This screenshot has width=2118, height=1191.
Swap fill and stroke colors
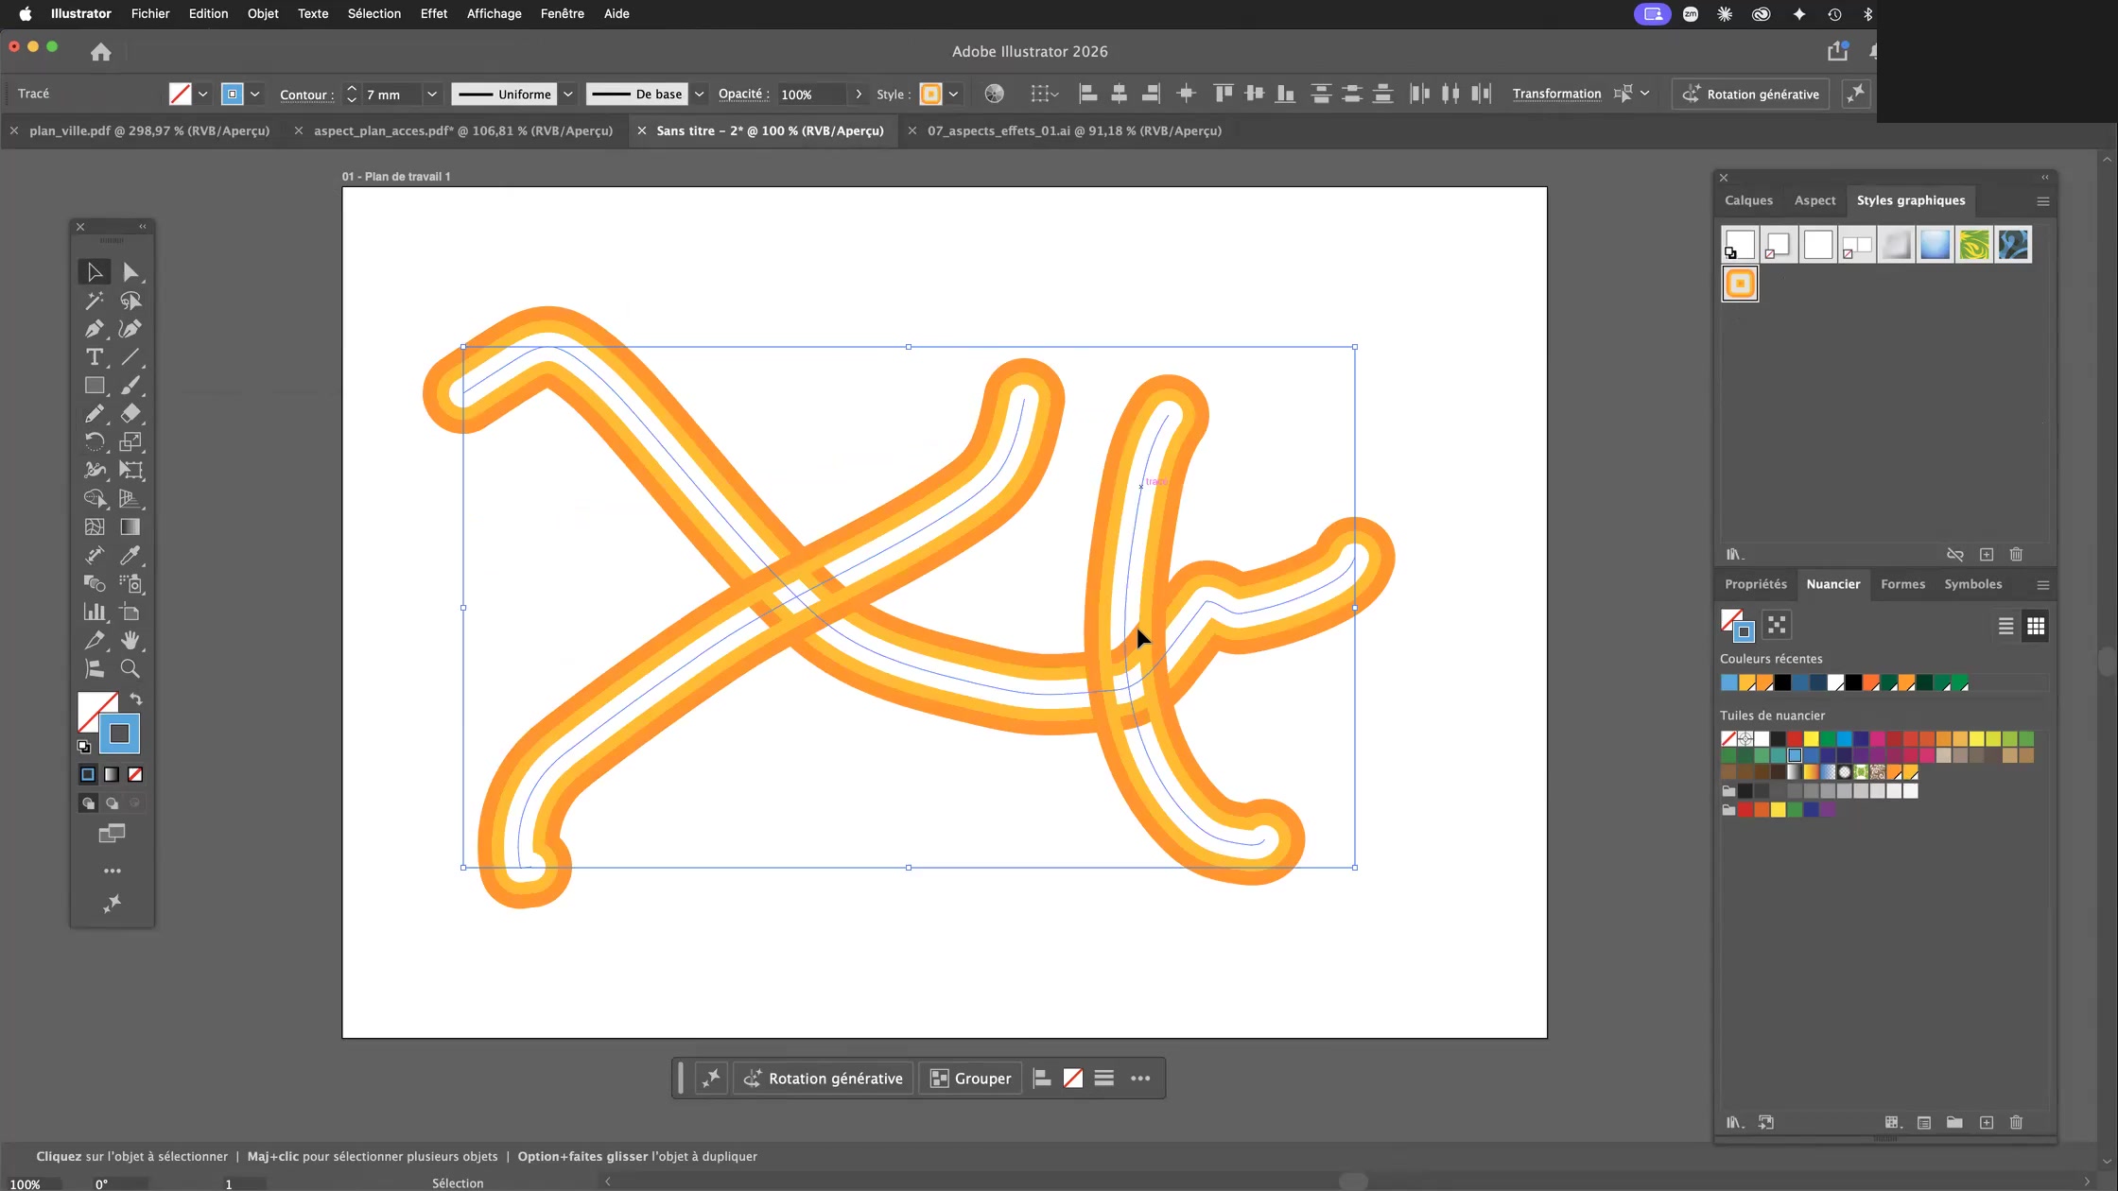click(136, 699)
